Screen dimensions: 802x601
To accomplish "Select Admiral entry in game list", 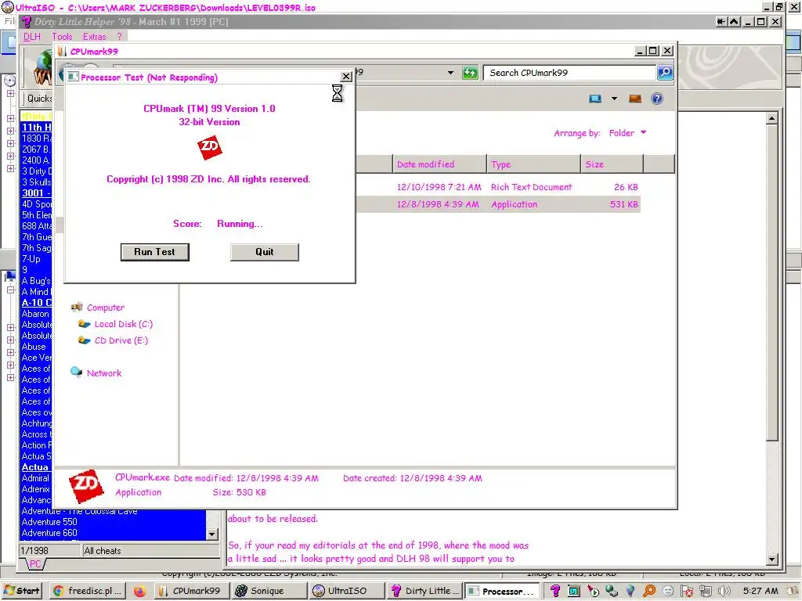I will pos(35,478).
